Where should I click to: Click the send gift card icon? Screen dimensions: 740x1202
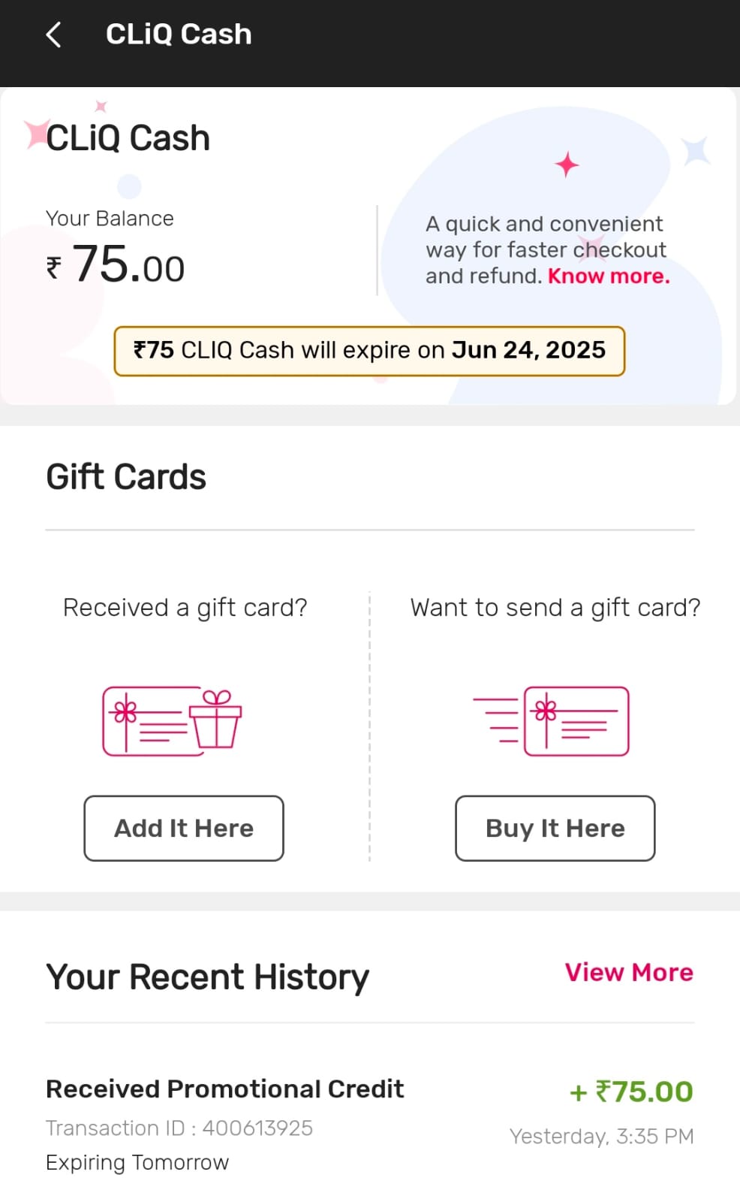coord(552,720)
